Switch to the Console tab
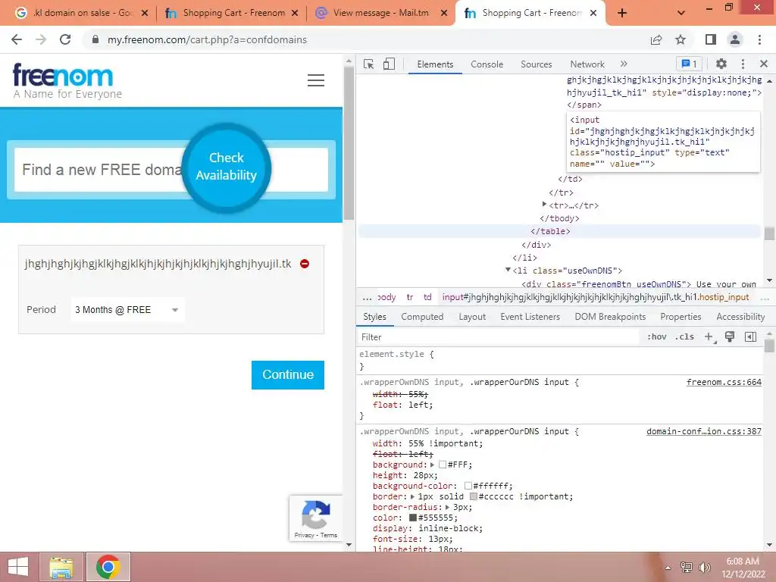The height and width of the screenshot is (582, 776). [487, 64]
